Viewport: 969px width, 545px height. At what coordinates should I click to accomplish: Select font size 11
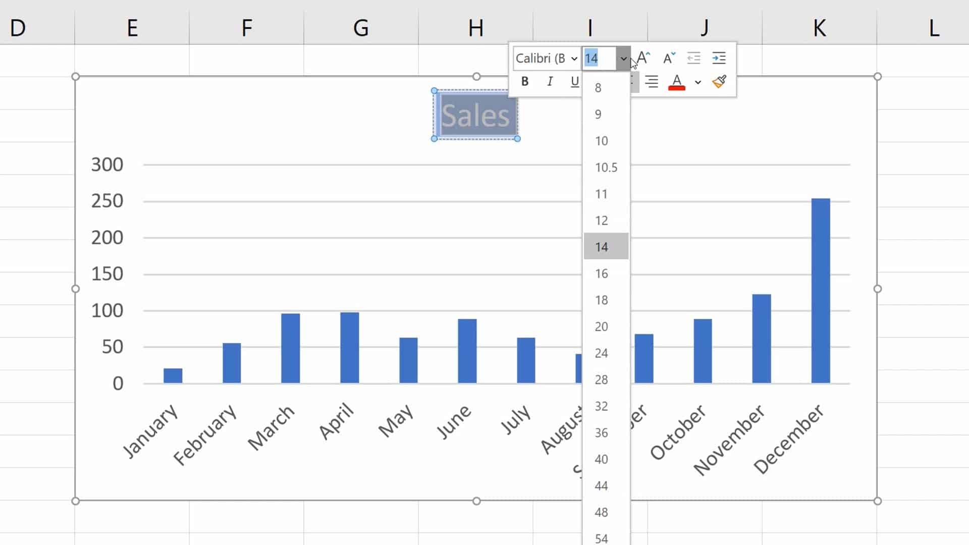606,194
